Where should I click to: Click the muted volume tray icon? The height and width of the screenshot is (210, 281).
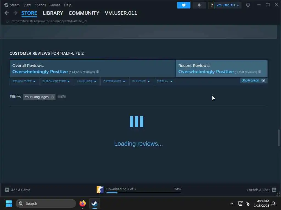(x=248, y=203)
